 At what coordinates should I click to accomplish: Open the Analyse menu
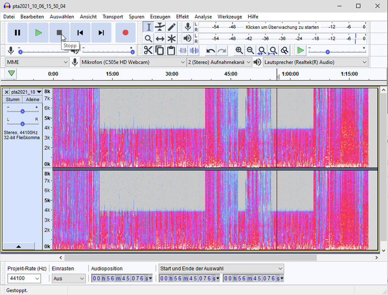[203, 17]
